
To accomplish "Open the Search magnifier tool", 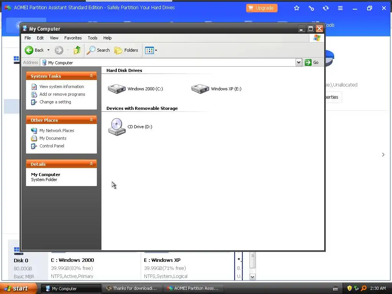I will point(98,50).
